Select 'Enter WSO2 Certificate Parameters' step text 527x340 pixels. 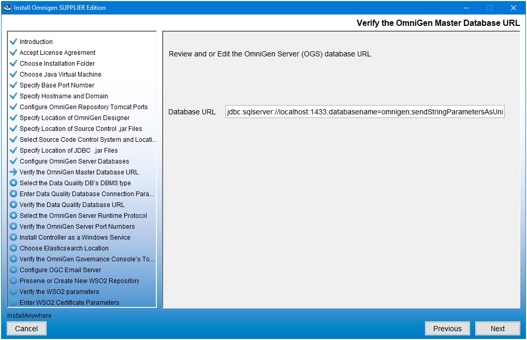tap(69, 302)
